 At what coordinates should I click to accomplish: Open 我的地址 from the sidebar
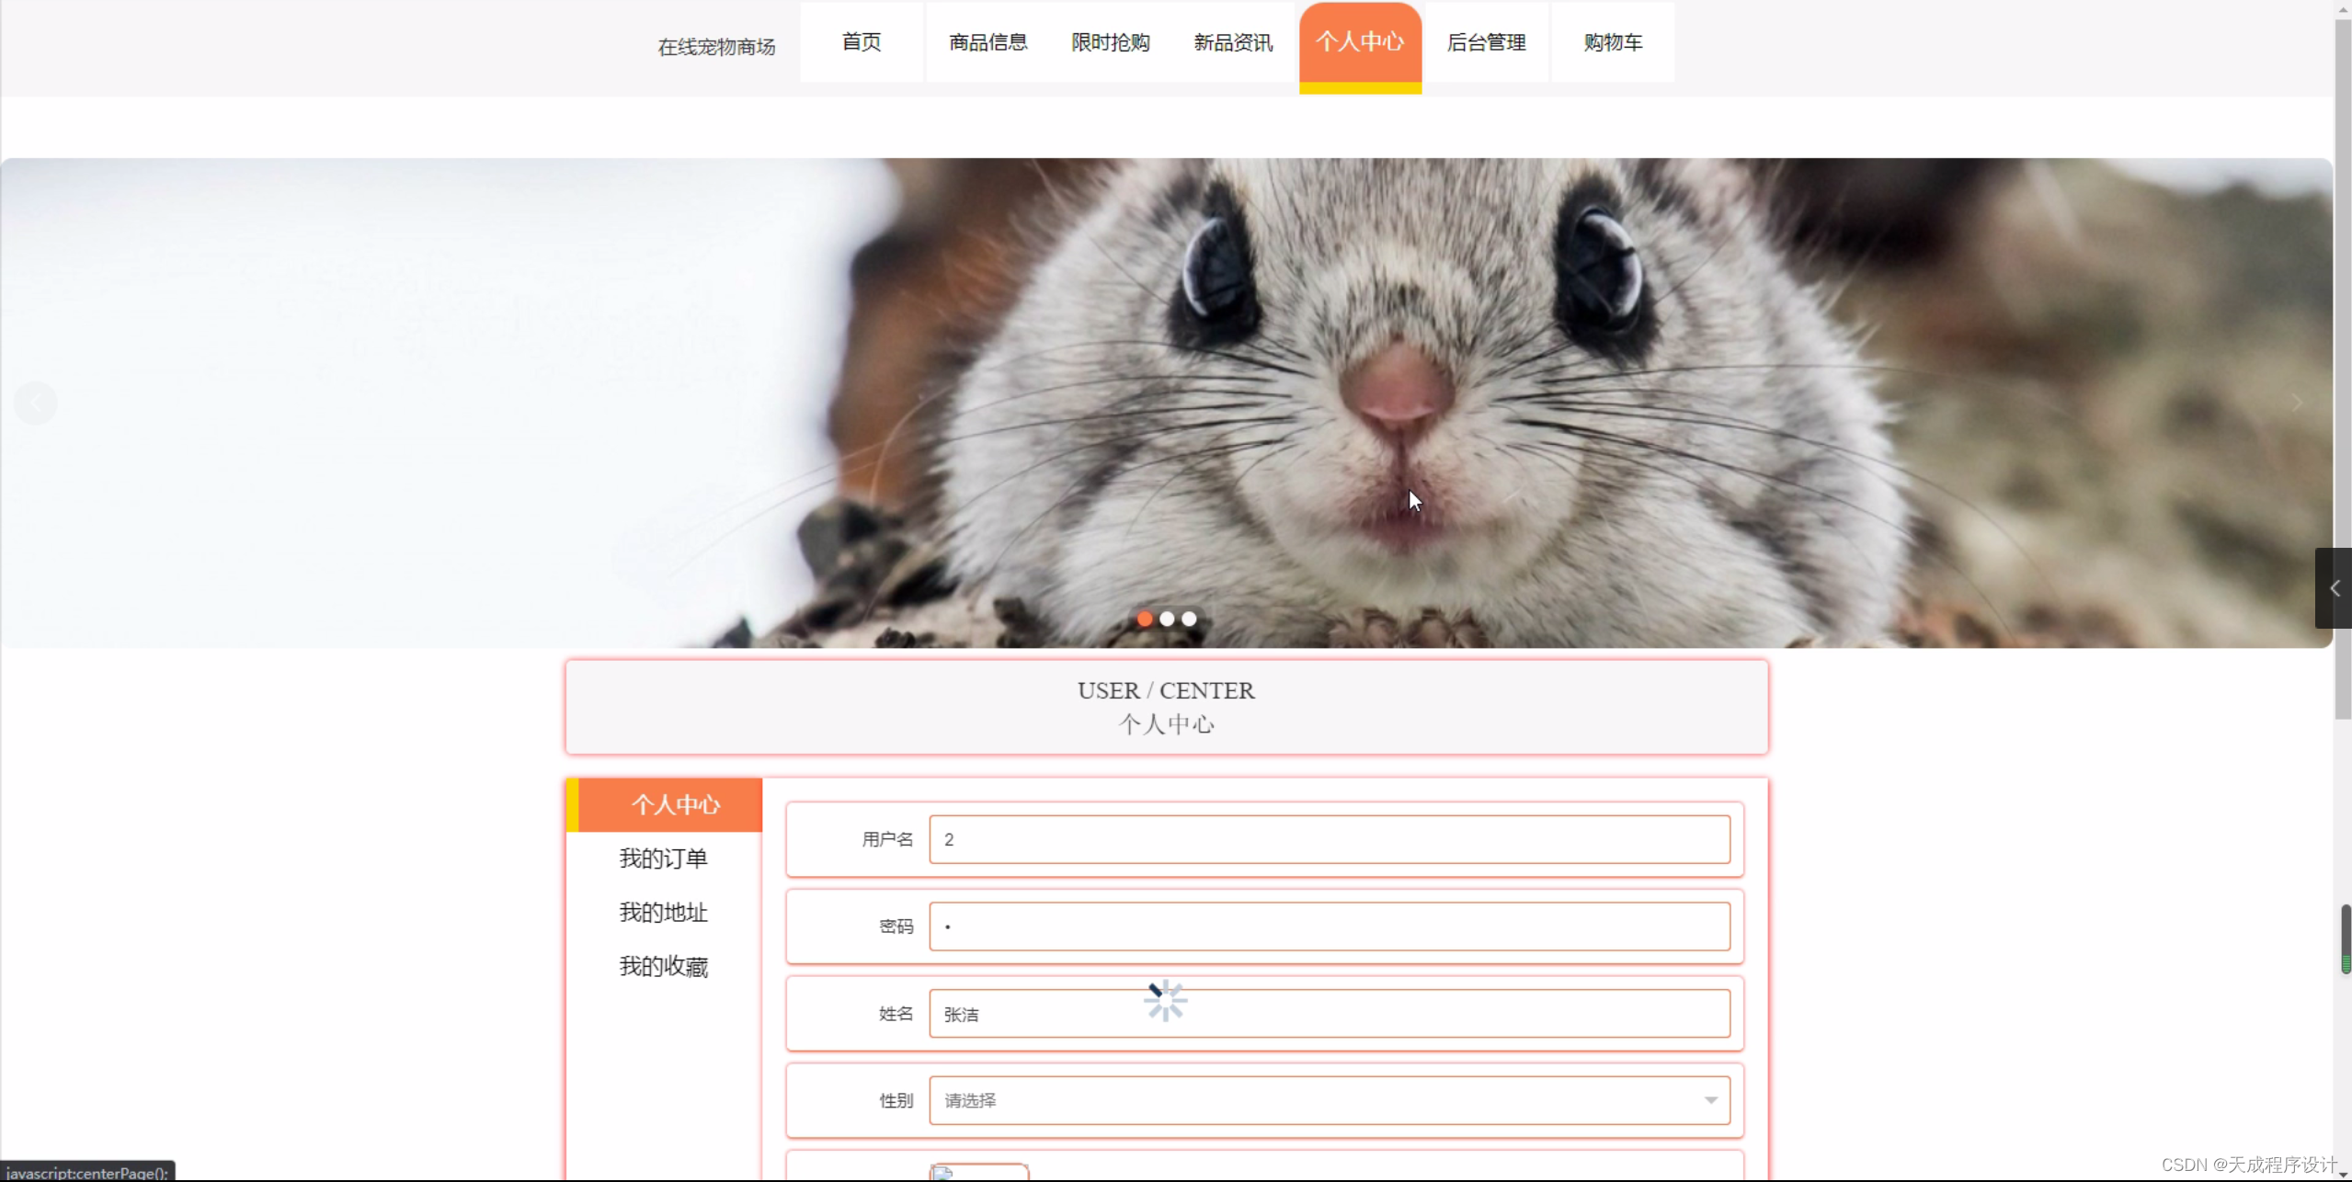[x=663, y=912]
